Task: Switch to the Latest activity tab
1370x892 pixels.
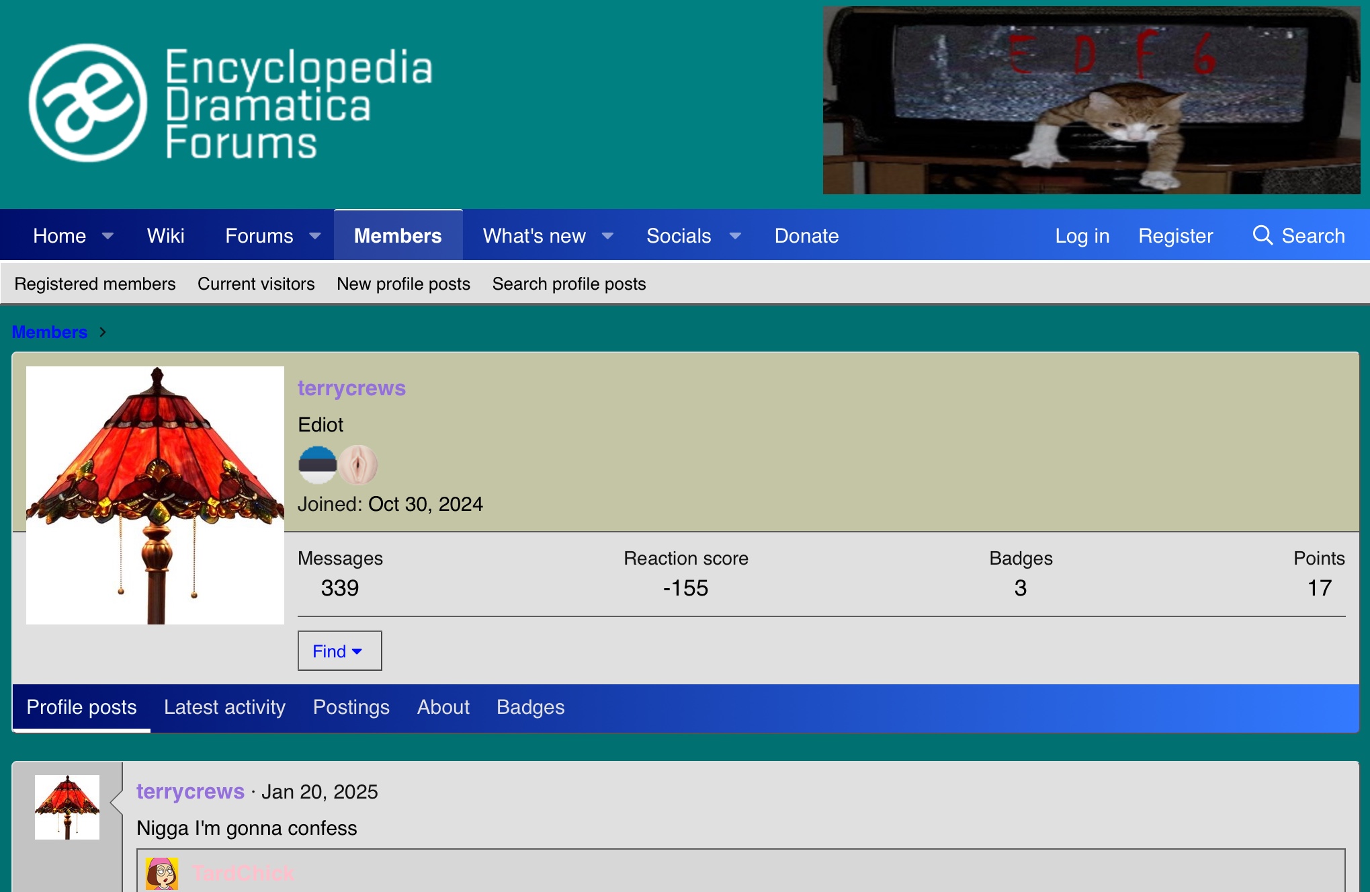Action: [x=224, y=707]
